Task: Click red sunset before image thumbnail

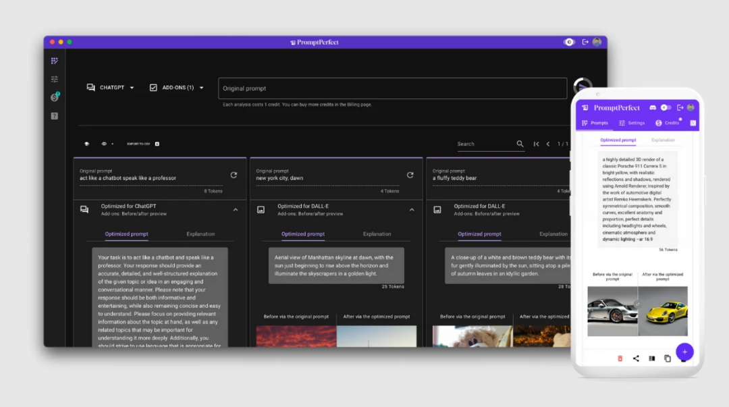Action: (x=296, y=336)
